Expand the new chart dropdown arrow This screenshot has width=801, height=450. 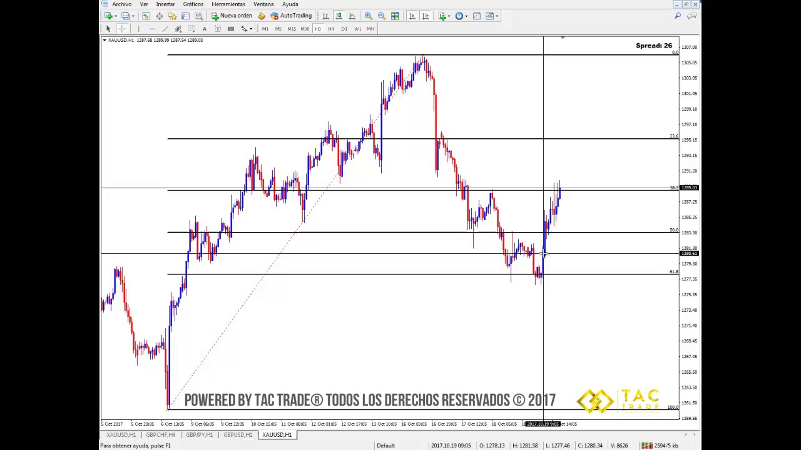pyautogui.click(x=116, y=16)
